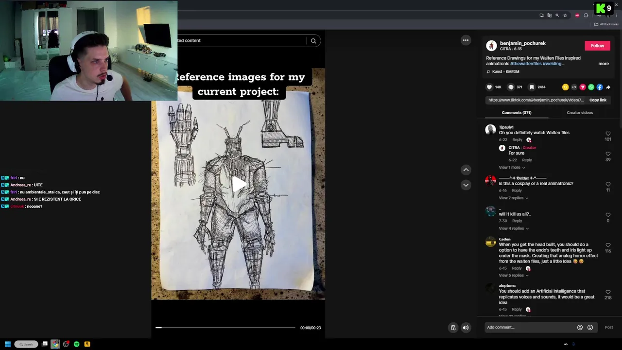622x350 pixels.
Task: Expand View 5 replies under Caden
Action: [513, 276]
